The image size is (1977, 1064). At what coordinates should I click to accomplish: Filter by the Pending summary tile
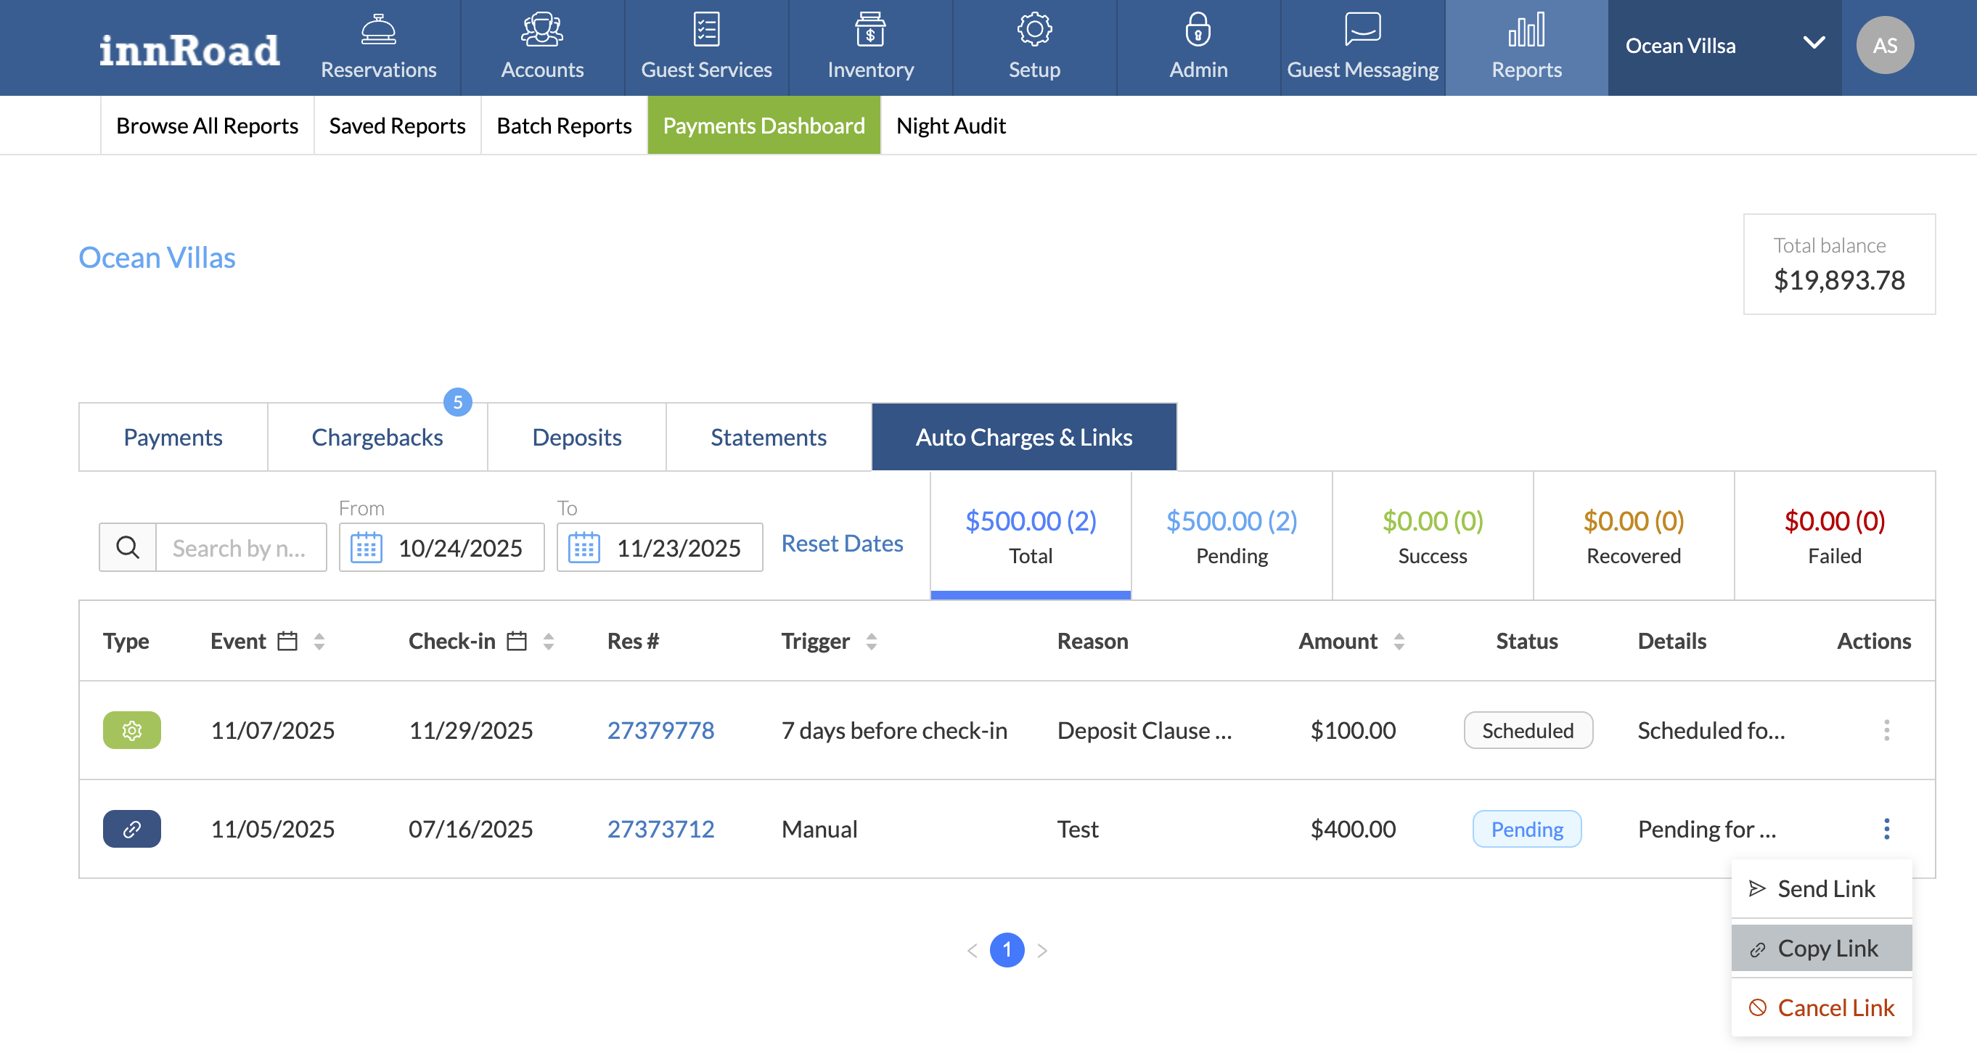[x=1231, y=536]
